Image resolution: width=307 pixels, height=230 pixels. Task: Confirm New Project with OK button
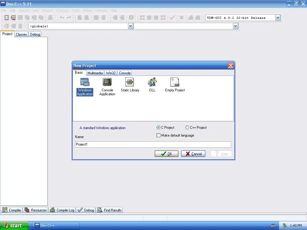[x=166, y=154]
